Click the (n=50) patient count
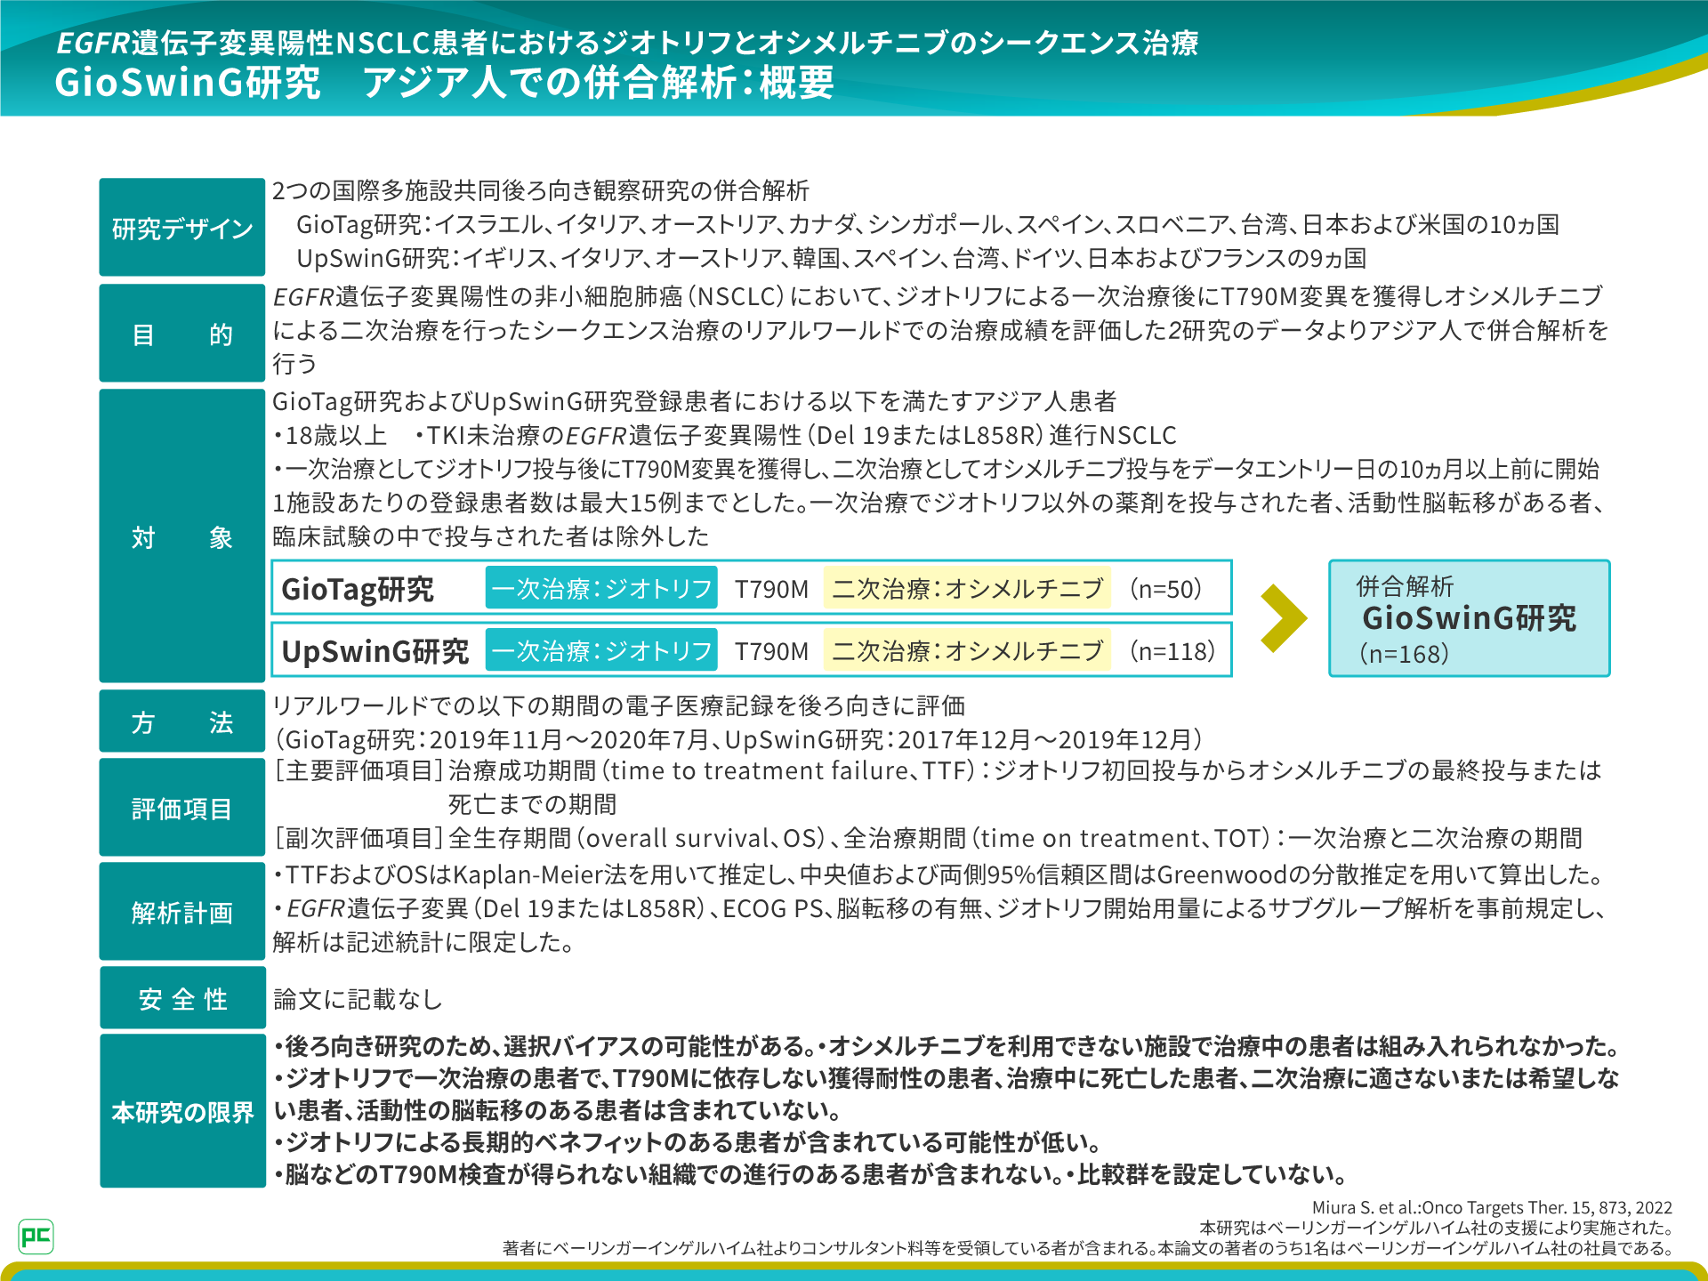This screenshot has height=1281, width=1708. 1165,588
